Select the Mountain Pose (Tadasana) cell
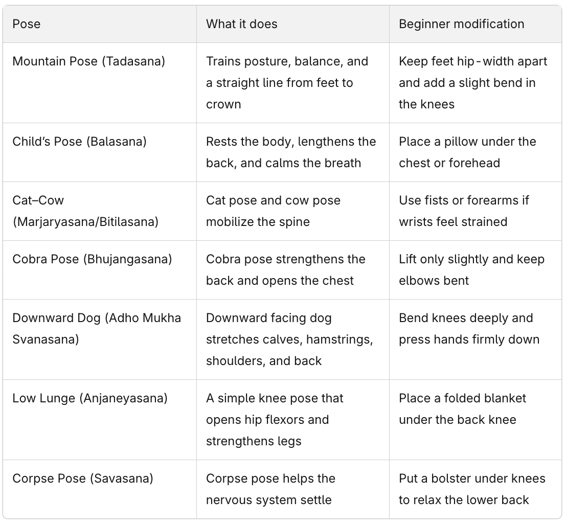Screen dimensions: 565x523 100,83
